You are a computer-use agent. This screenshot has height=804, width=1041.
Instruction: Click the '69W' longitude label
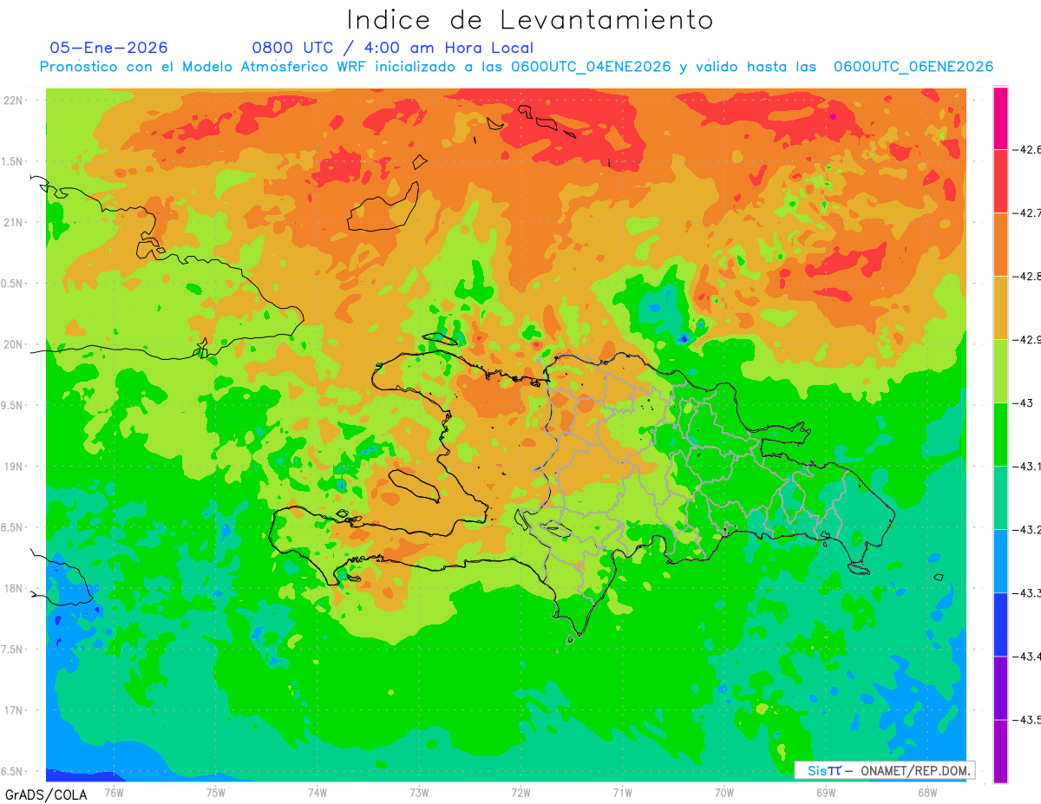(826, 793)
